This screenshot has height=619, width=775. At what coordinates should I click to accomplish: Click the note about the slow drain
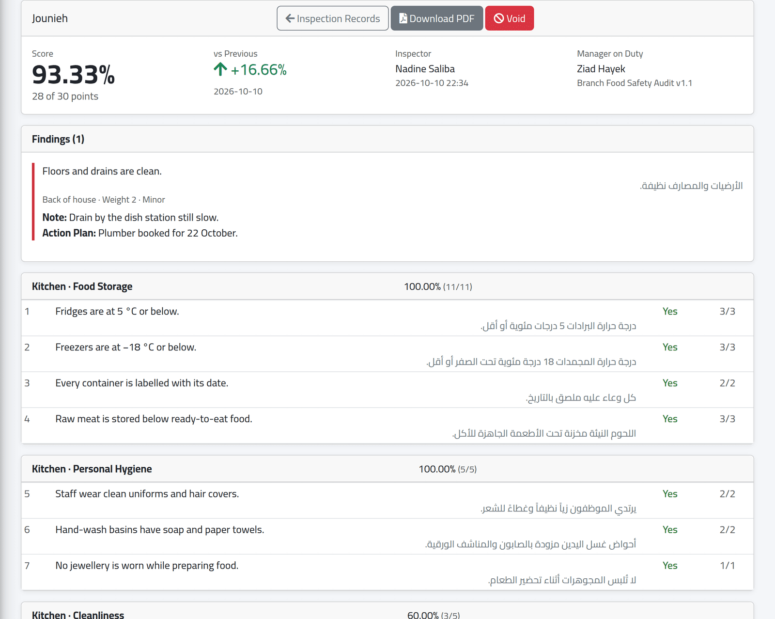coord(130,217)
